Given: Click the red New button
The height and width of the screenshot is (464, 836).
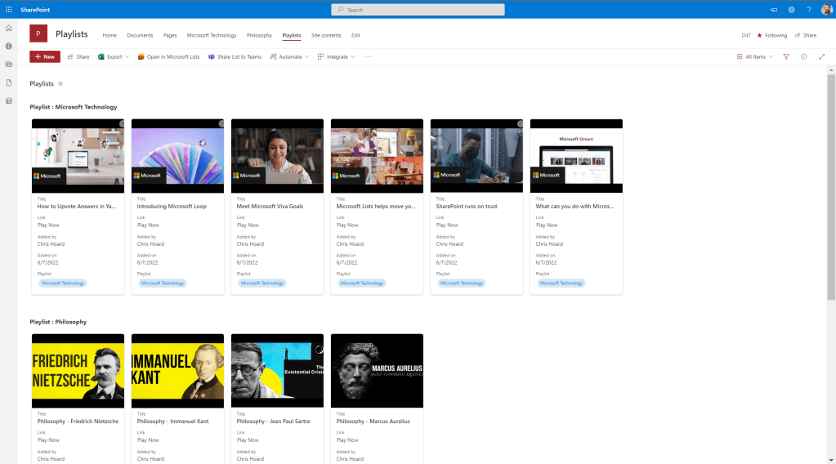Looking at the screenshot, I should click(x=45, y=57).
